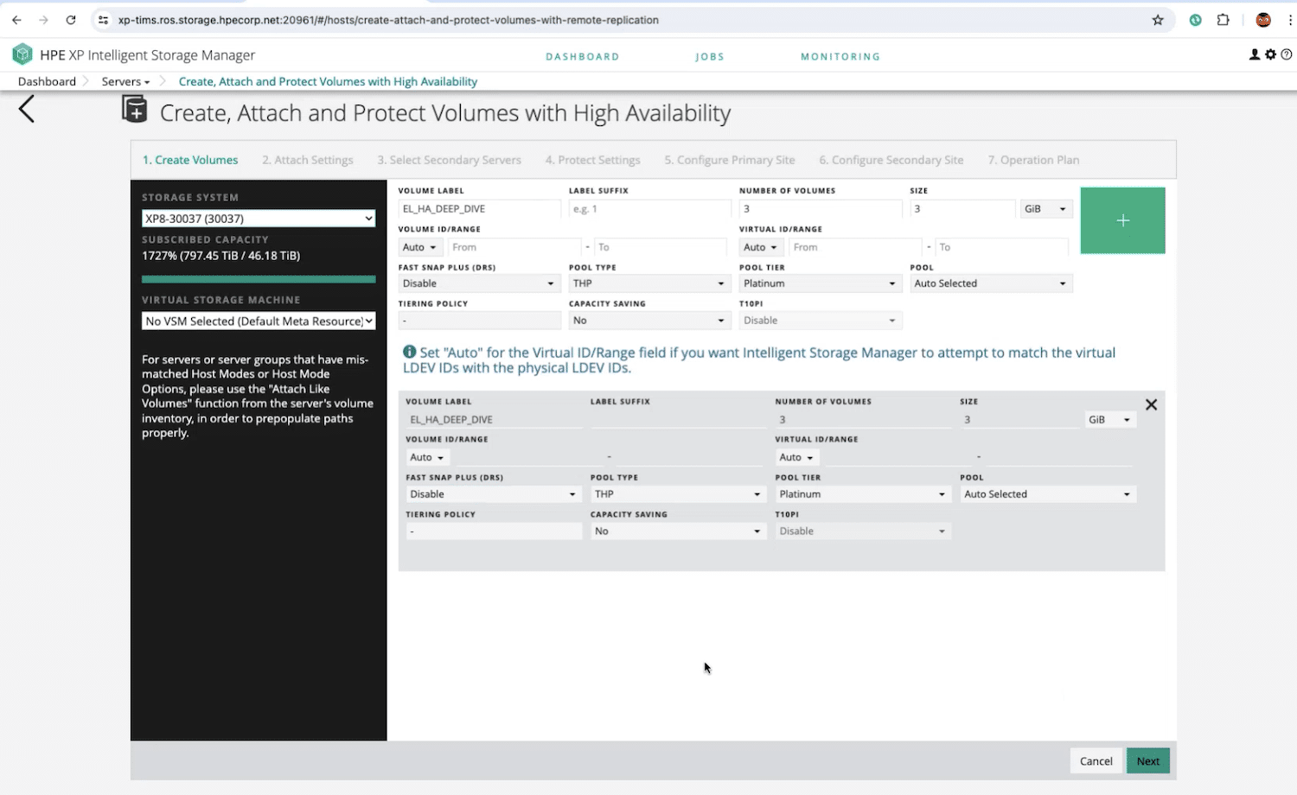Select step 1 Create Volumes
The width and height of the screenshot is (1297, 795).
click(190, 160)
